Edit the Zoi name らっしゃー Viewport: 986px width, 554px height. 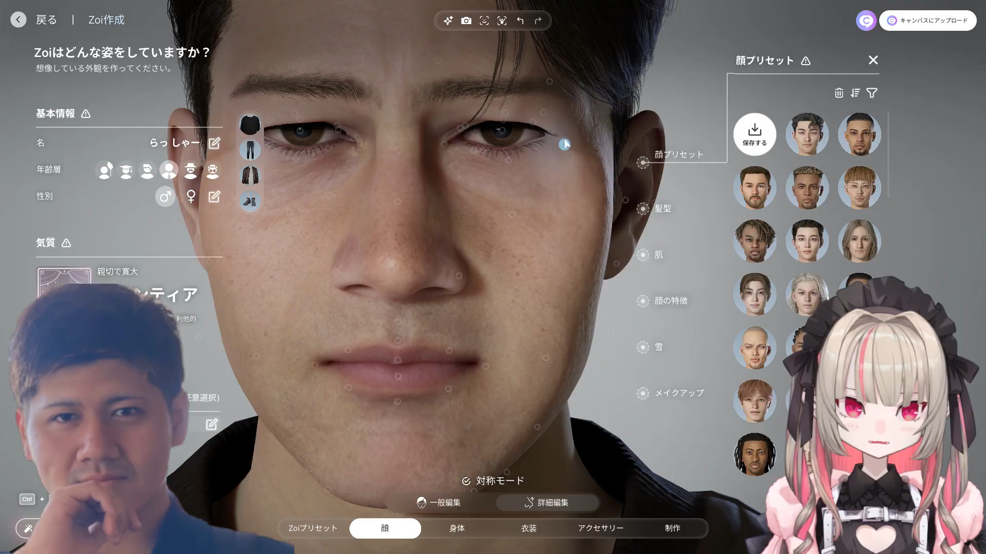coord(214,143)
